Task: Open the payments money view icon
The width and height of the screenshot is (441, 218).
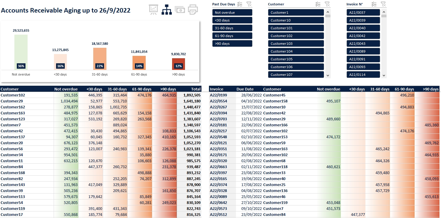Action: coord(180,9)
